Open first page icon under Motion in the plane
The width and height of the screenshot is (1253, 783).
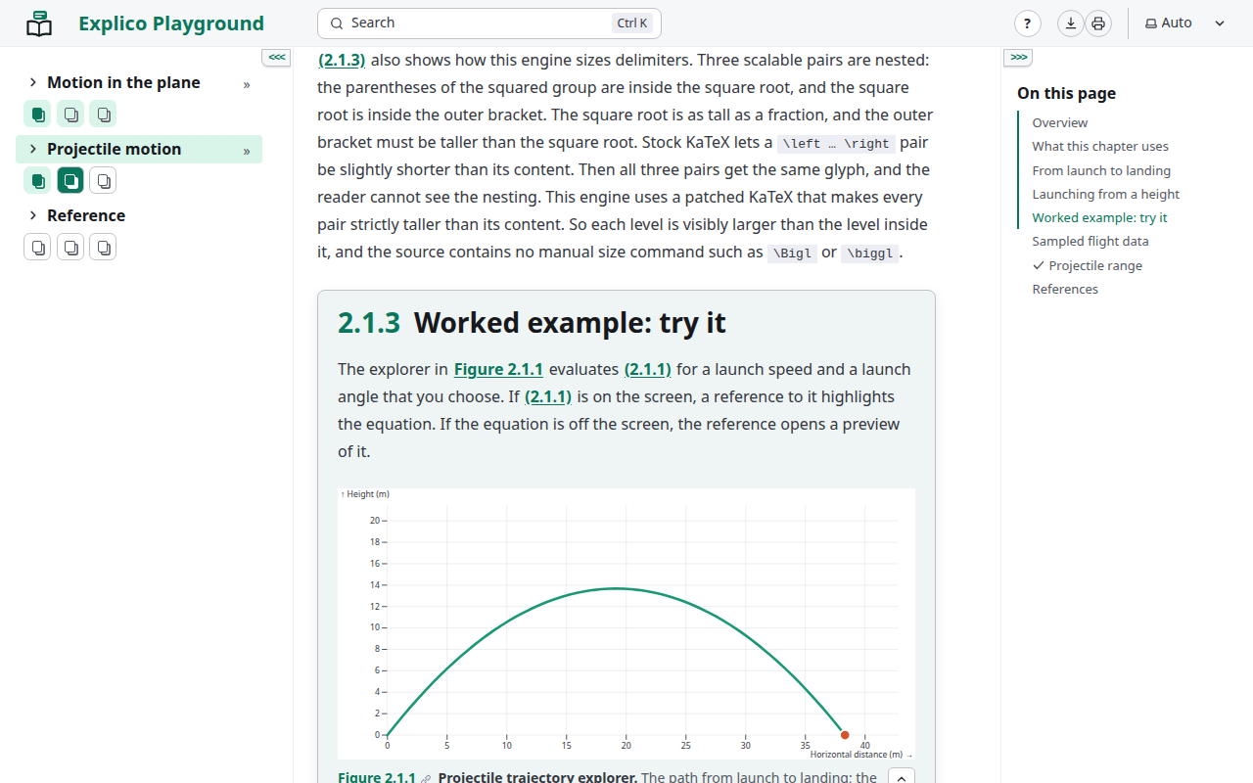tap(37, 115)
